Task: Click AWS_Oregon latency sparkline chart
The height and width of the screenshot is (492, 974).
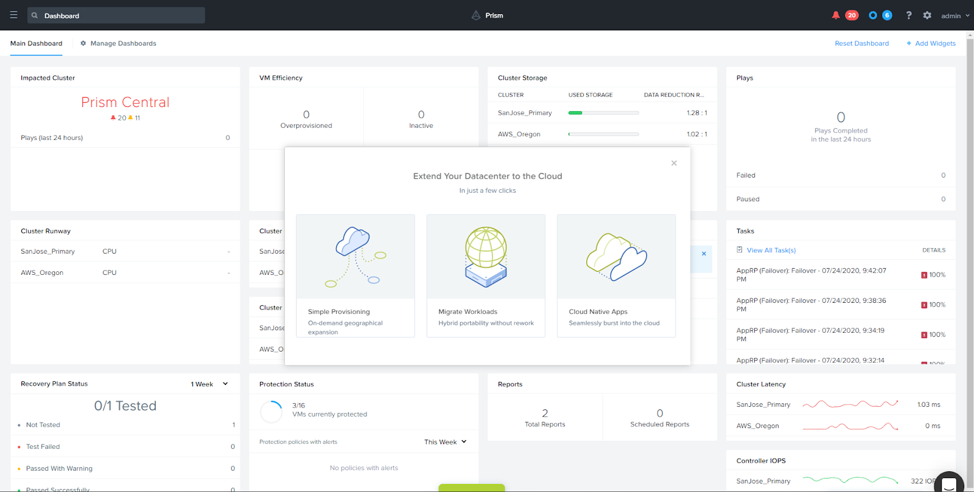Action: point(850,426)
